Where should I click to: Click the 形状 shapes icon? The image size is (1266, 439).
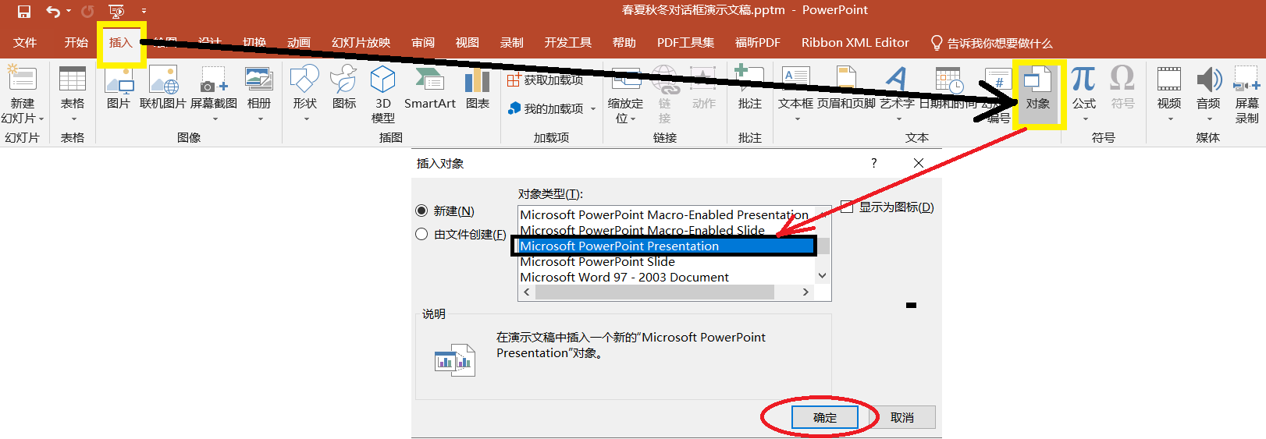coord(304,80)
